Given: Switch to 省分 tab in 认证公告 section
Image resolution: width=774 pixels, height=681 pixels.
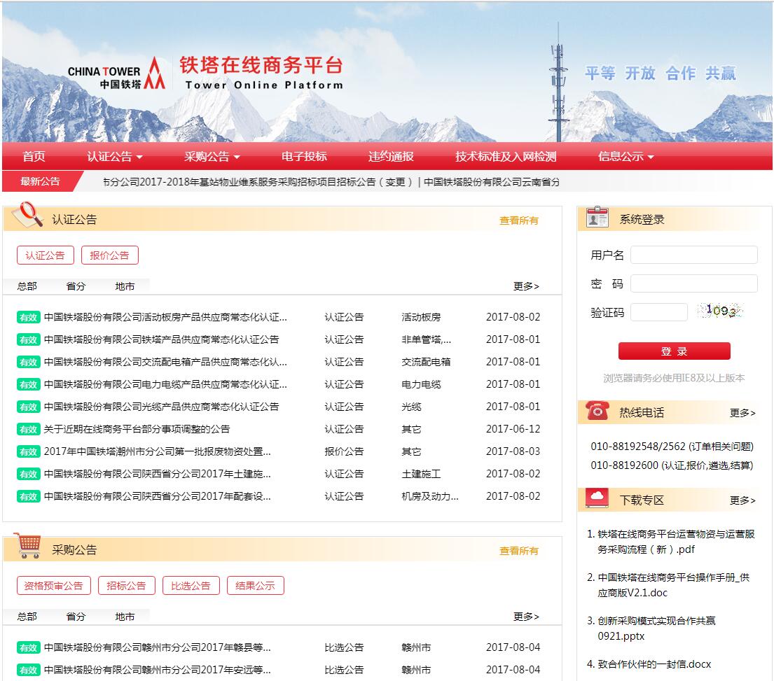Looking at the screenshot, I should pos(76,286).
